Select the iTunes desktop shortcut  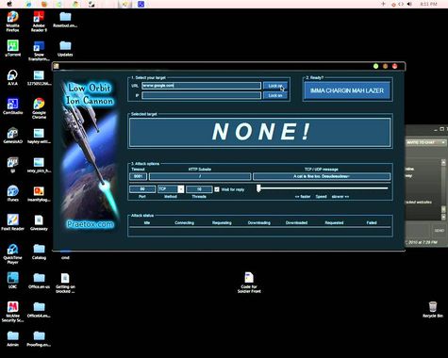pyautogui.click(x=12, y=193)
